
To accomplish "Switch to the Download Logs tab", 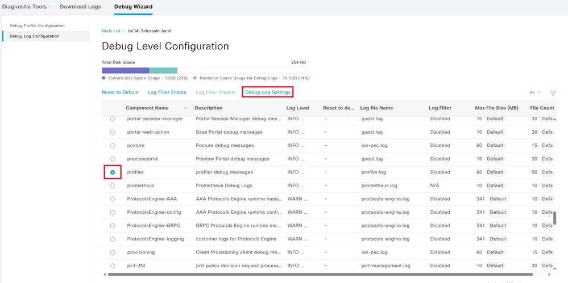I will [x=80, y=7].
